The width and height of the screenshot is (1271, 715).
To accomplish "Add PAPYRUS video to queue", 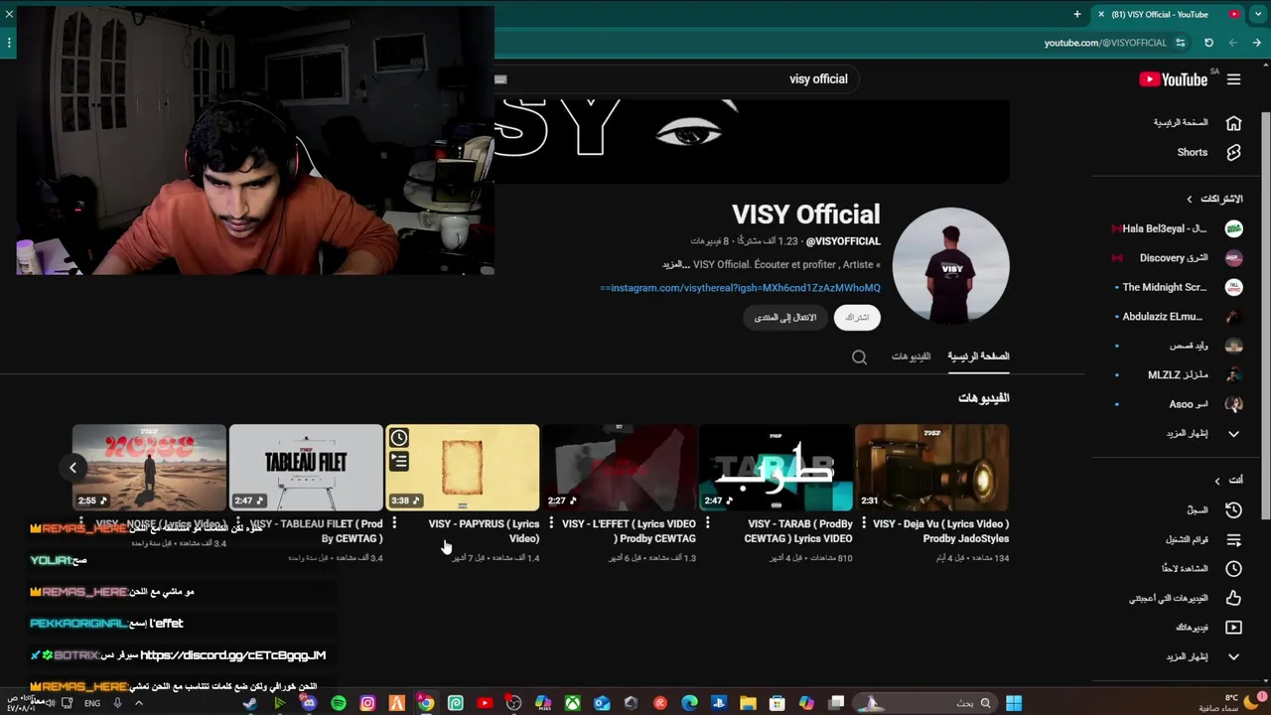I will 399,461.
